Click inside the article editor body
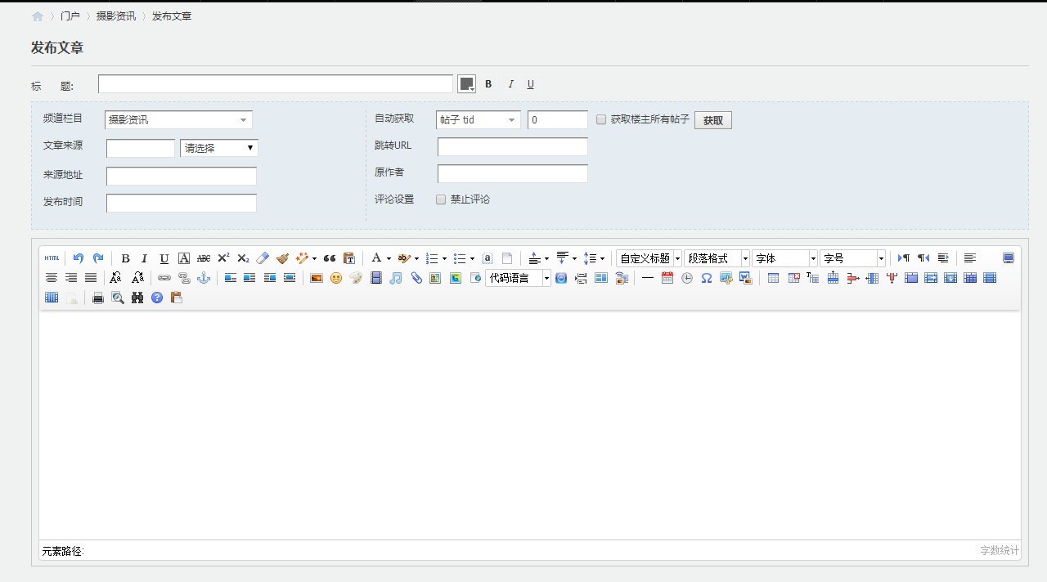Viewport: 1047px width, 582px height. (530, 425)
